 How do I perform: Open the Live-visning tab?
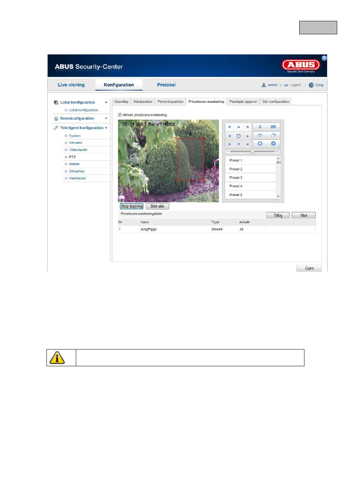coord(71,85)
